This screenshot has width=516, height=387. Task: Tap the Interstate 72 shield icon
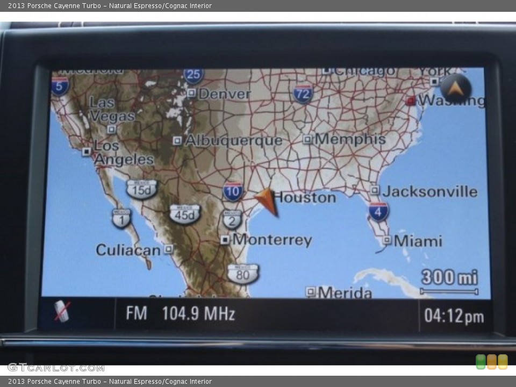tap(303, 94)
